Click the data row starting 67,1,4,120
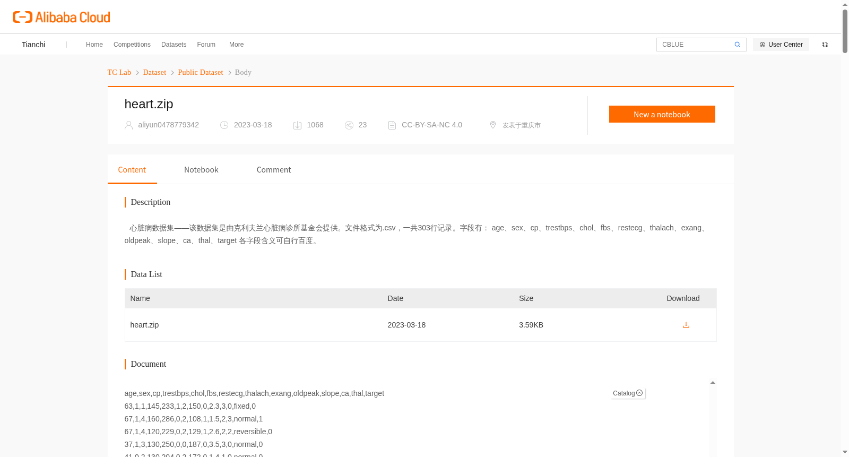 [198, 432]
